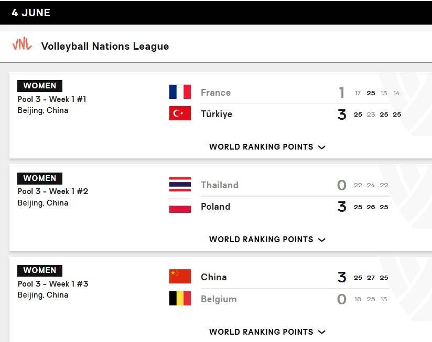
Task: Click the Türkiye flag icon
Action: pos(180,113)
